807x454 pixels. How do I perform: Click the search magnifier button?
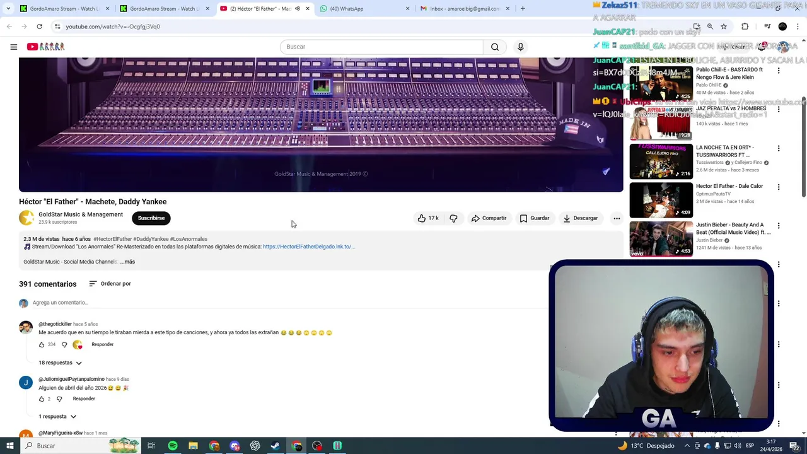[495, 47]
